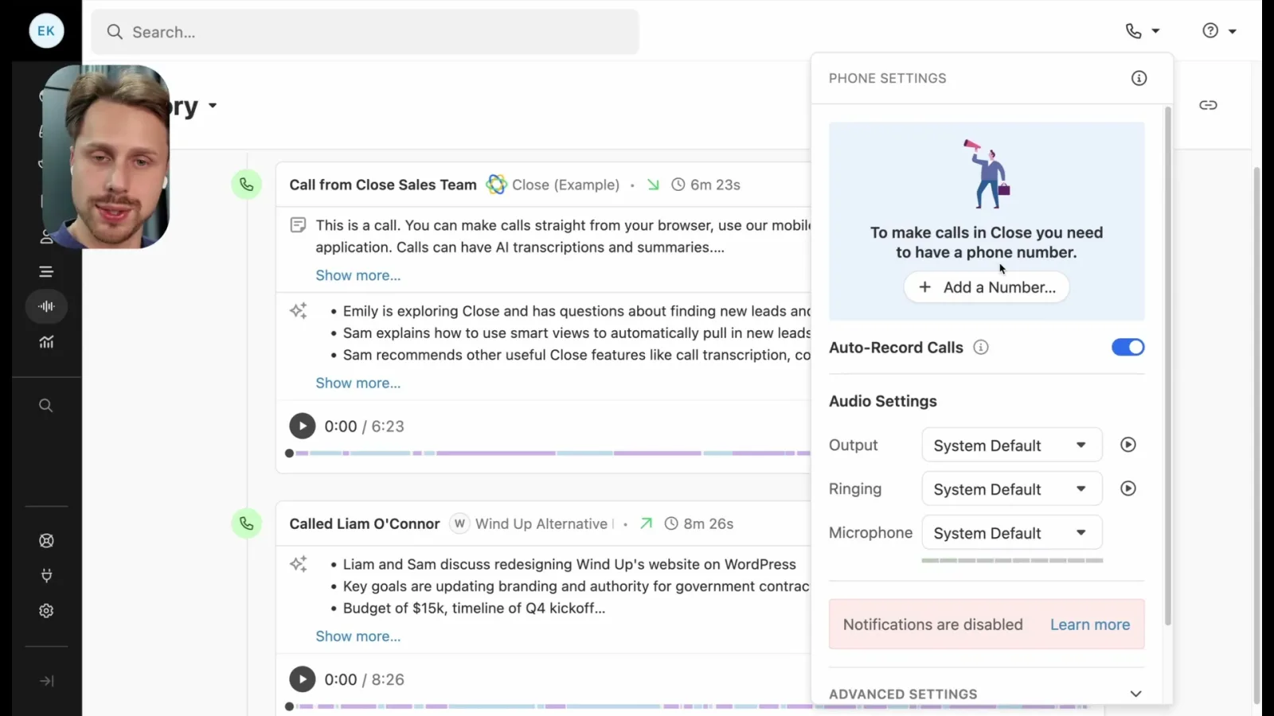Open the Output device dropdown
The width and height of the screenshot is (1274, 716).
1012,446
